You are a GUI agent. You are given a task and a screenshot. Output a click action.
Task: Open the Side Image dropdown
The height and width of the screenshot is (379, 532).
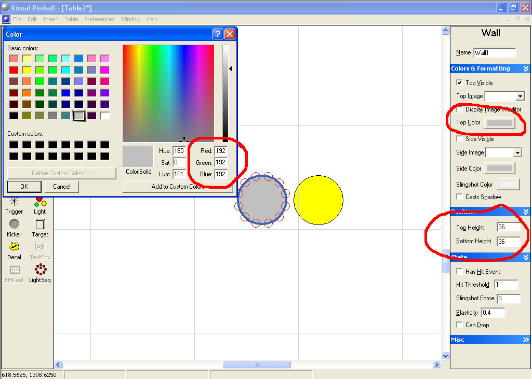pos(517,153)
